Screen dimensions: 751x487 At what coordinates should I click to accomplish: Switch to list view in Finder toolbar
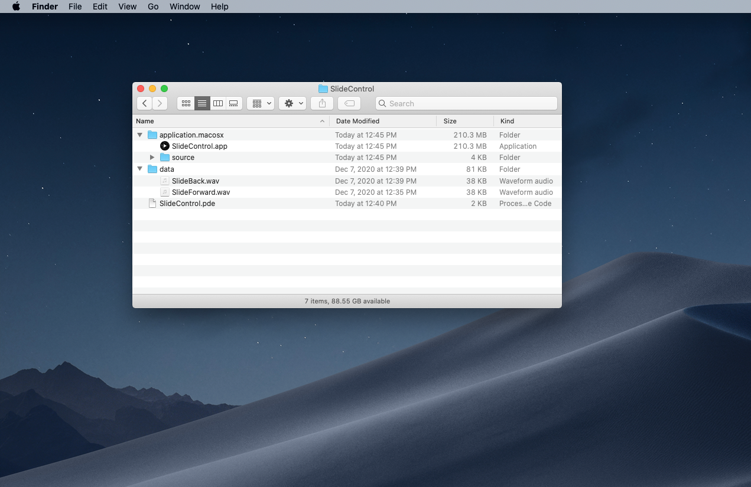coord(202,103)
